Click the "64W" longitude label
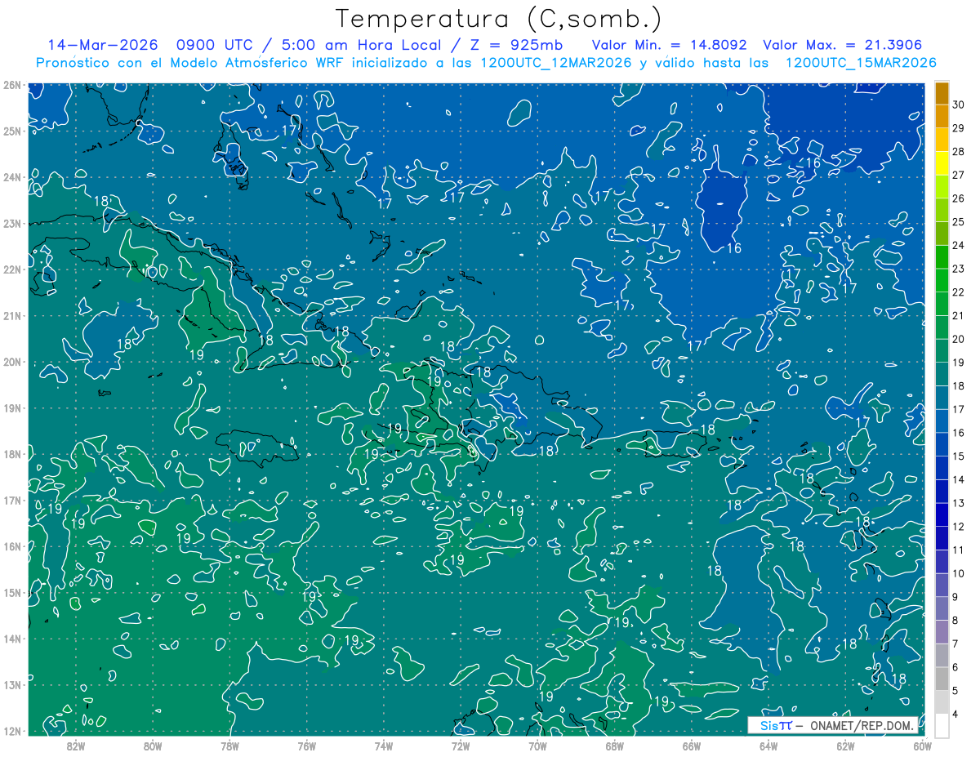980x757 pixels. pyautogui.click(x=768, y=746)
